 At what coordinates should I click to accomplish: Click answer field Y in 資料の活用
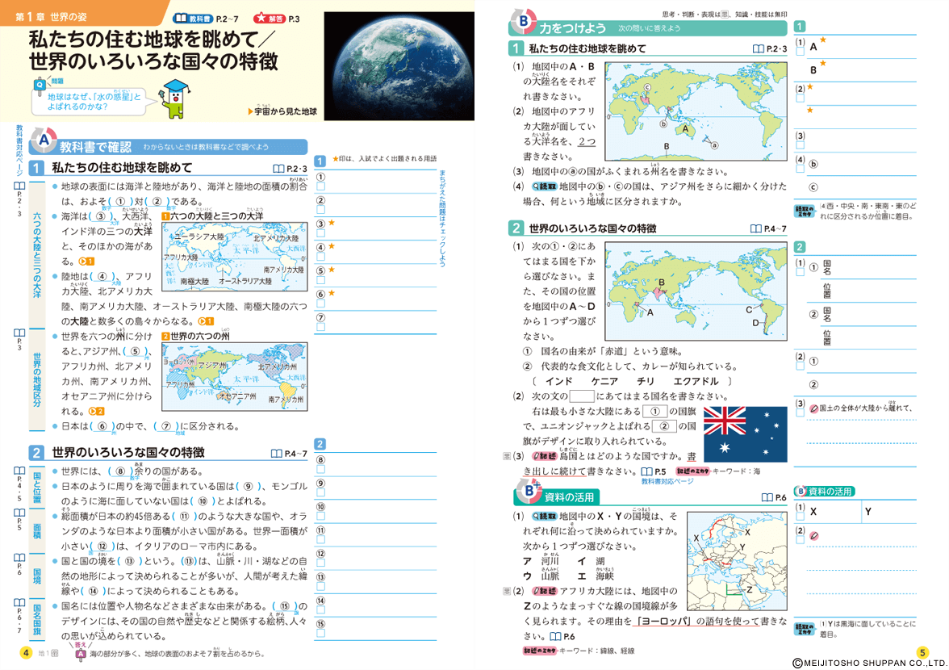pos(888,512)
